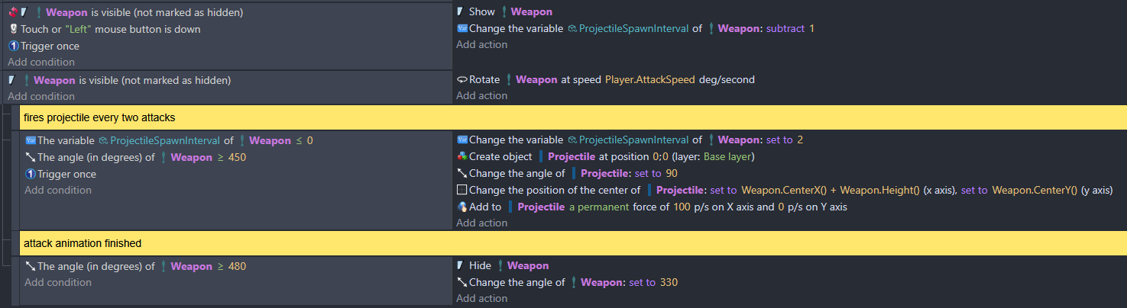
Task: Add an action below the permanent force action
Action: coord(481,223)
